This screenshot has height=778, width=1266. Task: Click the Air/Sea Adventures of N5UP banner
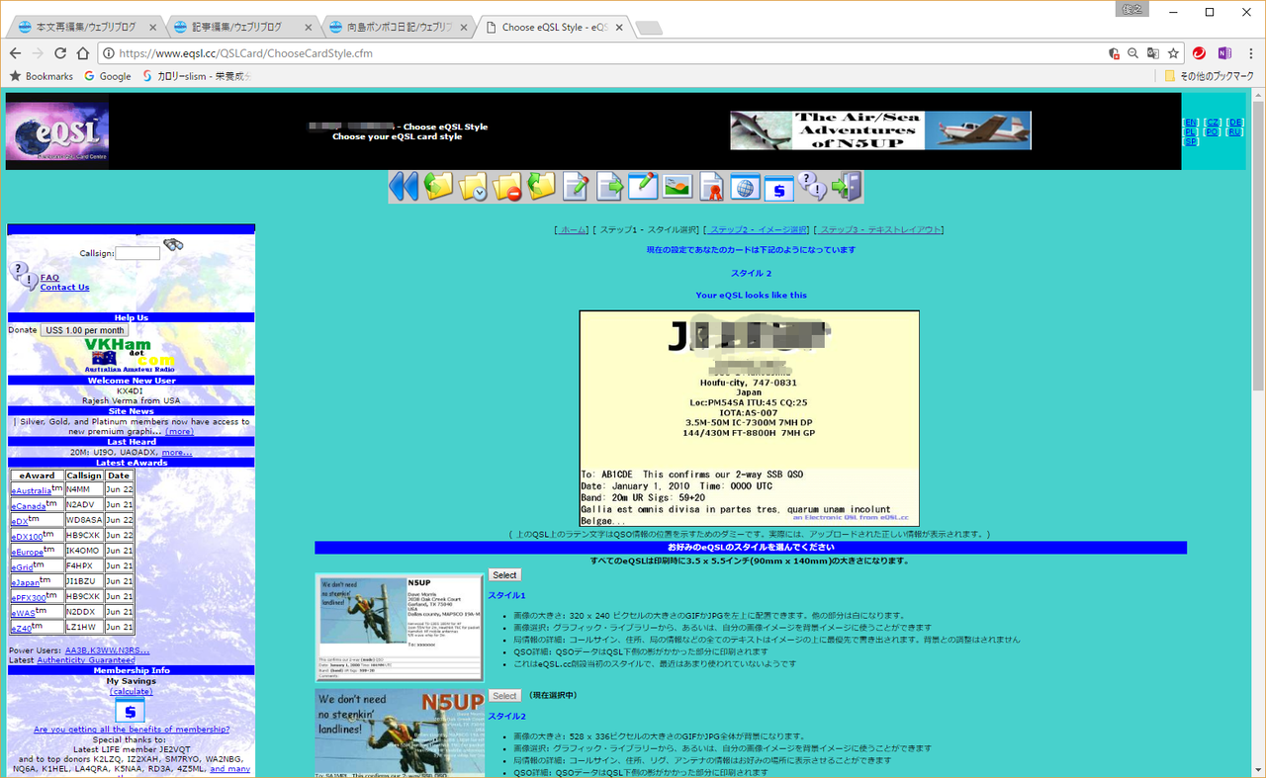coord(880,130)
